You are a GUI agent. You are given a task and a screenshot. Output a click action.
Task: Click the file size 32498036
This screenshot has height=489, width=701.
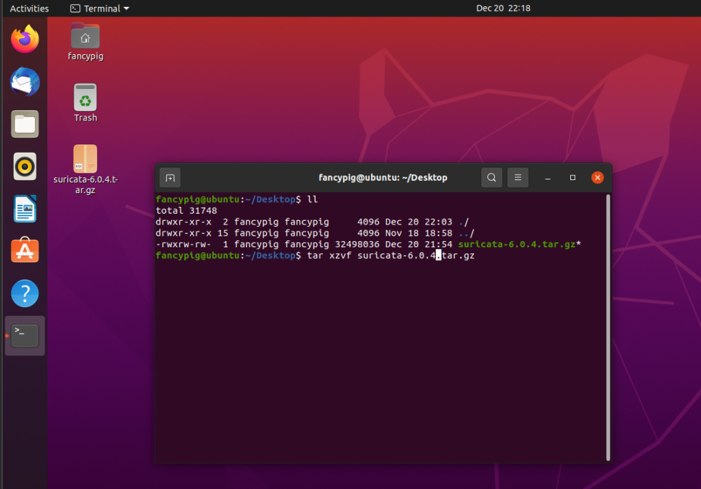click(357, 244)
